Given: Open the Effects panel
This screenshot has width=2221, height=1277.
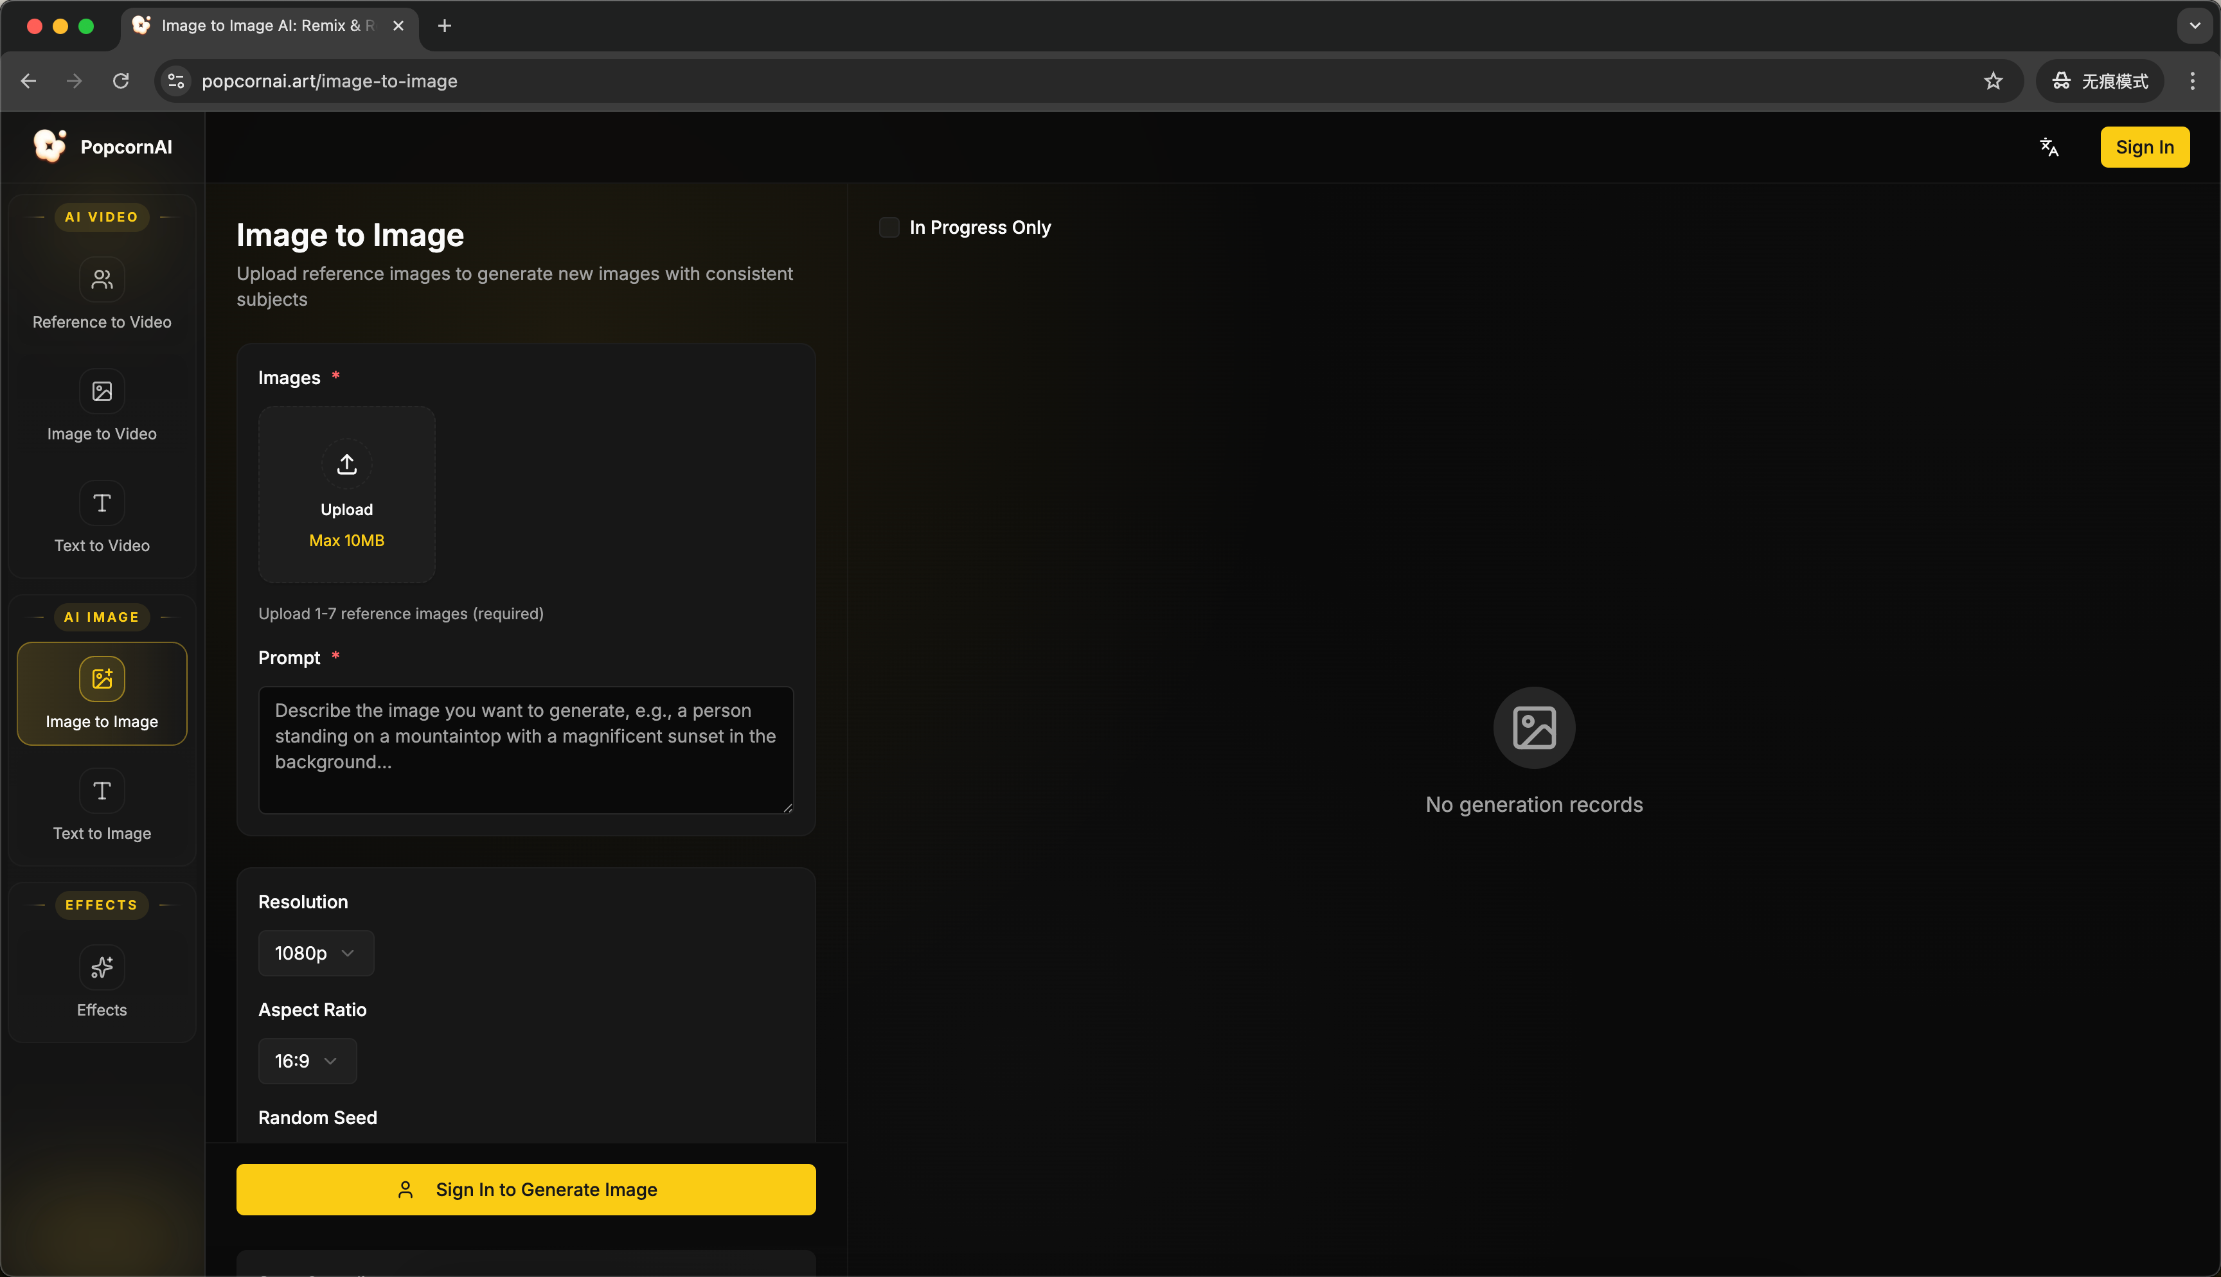Looking at the screenshot, I should 101,982.
